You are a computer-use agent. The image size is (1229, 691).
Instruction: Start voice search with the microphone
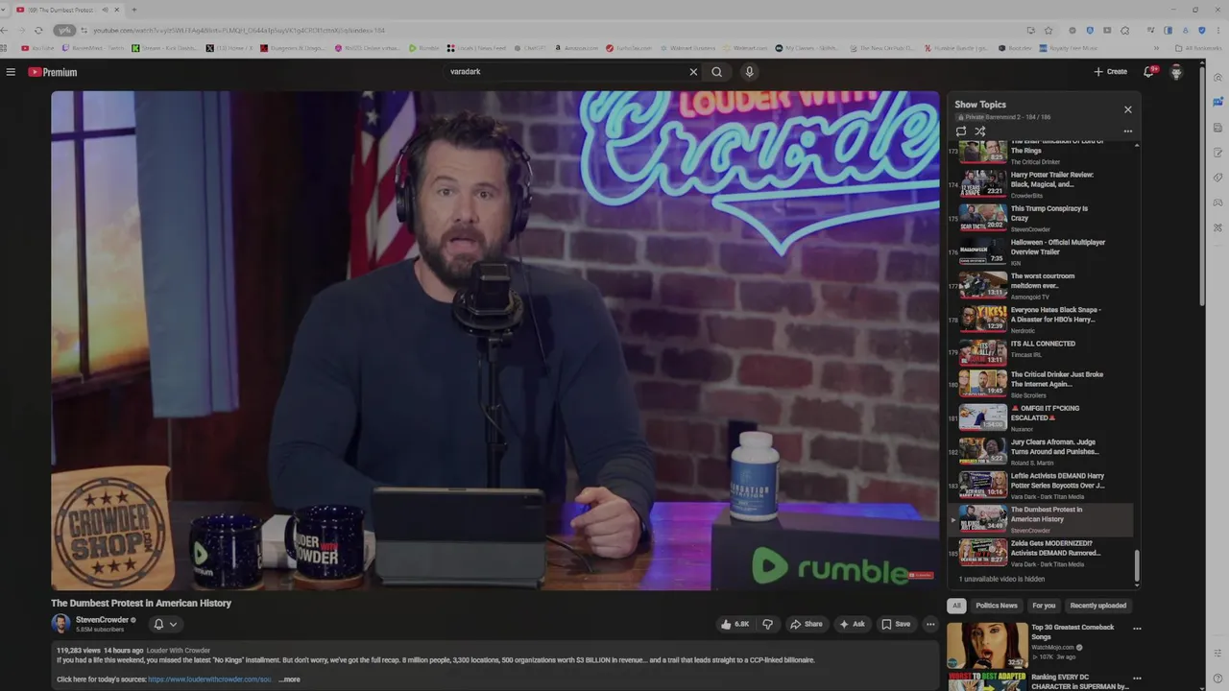pyautogui.click(x=750, y=72)
